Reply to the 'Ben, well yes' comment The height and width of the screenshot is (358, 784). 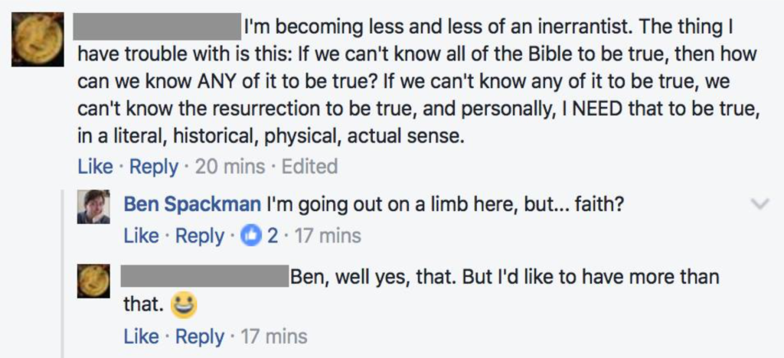pyautogui.click(x=199, y=336)
